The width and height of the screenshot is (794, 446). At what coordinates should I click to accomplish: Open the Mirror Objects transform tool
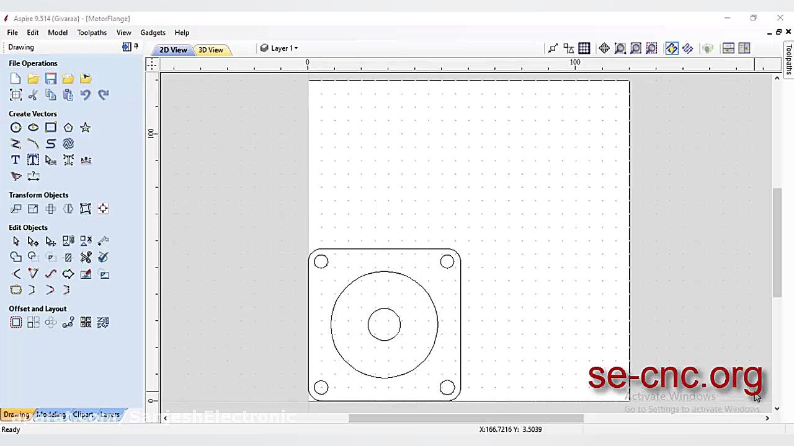[x=68, y=209]
